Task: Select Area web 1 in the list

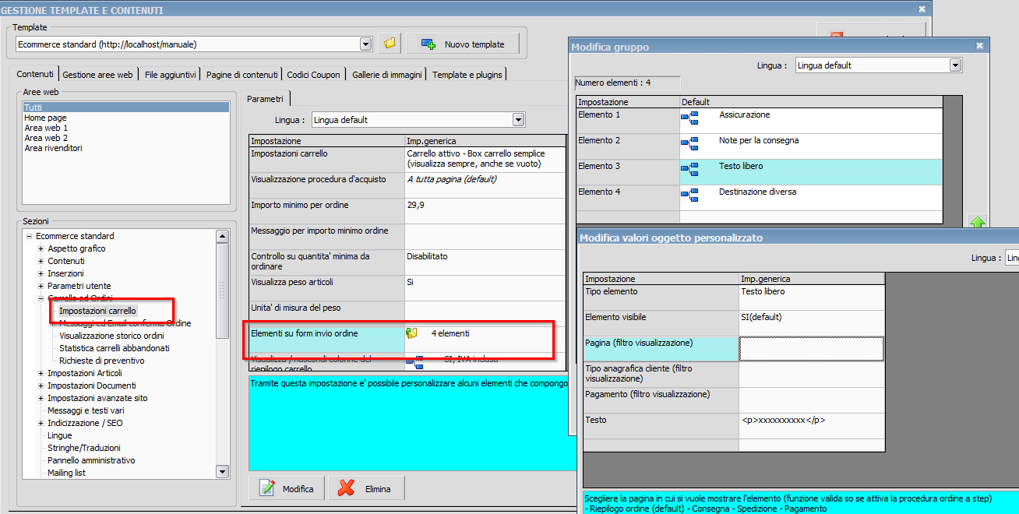Action: click(x=46, y=128)
